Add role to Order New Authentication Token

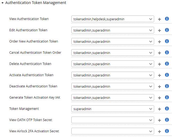coord(159,42)
